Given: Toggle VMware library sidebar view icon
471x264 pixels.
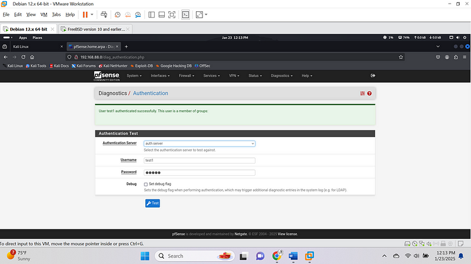Looking at the screenshot, I should 151,15.
